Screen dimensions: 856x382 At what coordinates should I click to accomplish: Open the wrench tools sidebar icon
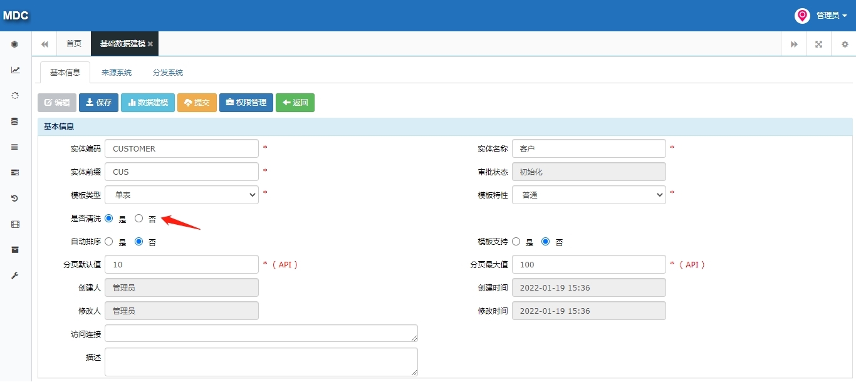(15, 276)
